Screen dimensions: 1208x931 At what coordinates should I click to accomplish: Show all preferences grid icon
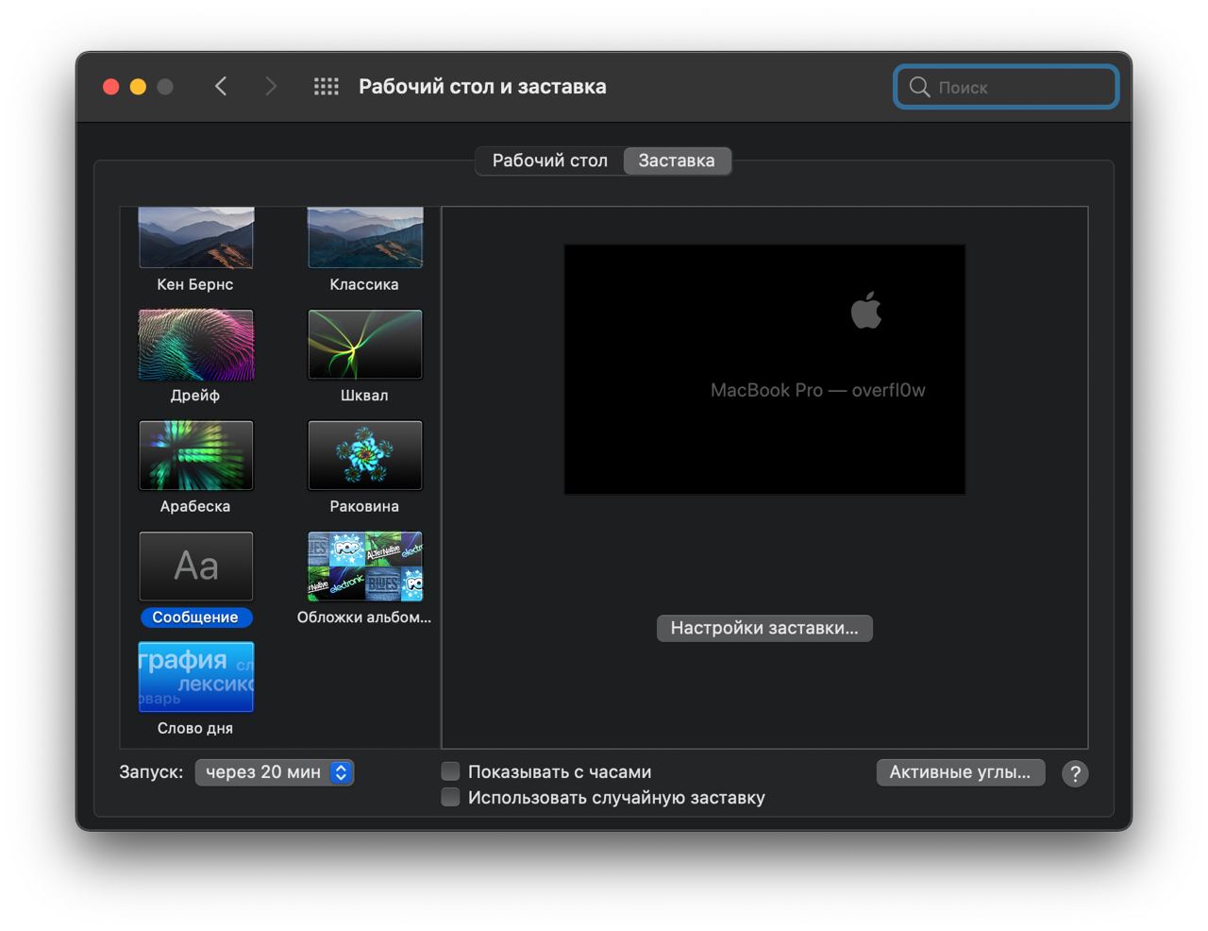[327, 87]
